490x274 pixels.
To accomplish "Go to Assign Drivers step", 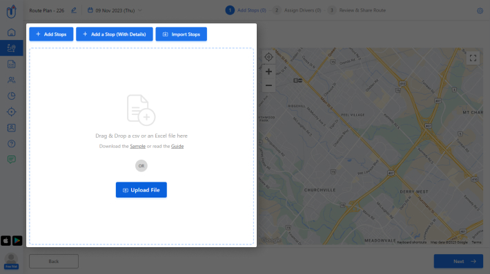I will 297,10.
